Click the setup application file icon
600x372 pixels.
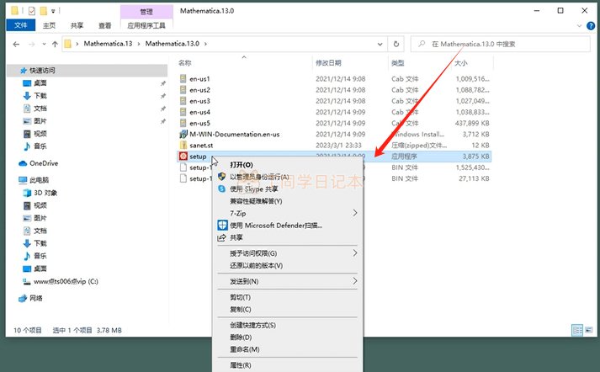click(183, 157)
